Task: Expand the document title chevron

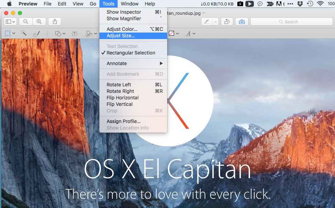Action: pyautogui.click(x=204, y=13)
